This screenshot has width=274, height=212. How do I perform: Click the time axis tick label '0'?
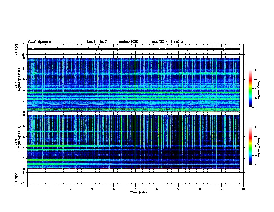click(x=27, y=189)
